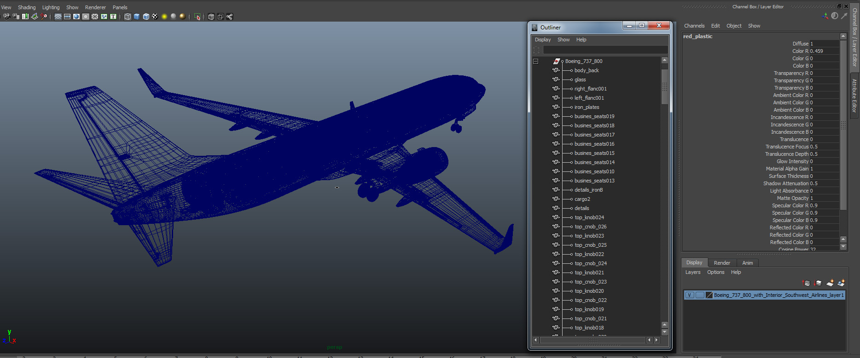Click the high quality gold sphere icon
The height and width of the screenshot is (358, 860).
pos(183,17)
